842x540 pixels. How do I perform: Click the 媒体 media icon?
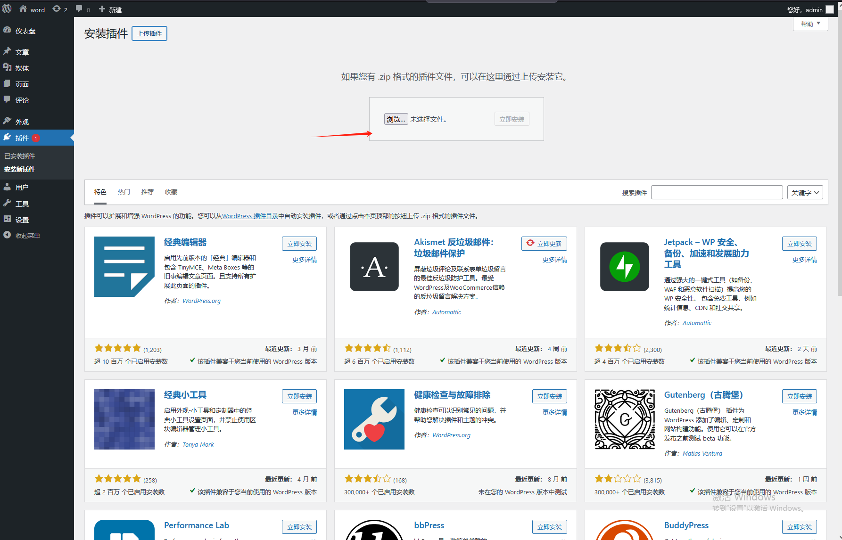(7, 67)
